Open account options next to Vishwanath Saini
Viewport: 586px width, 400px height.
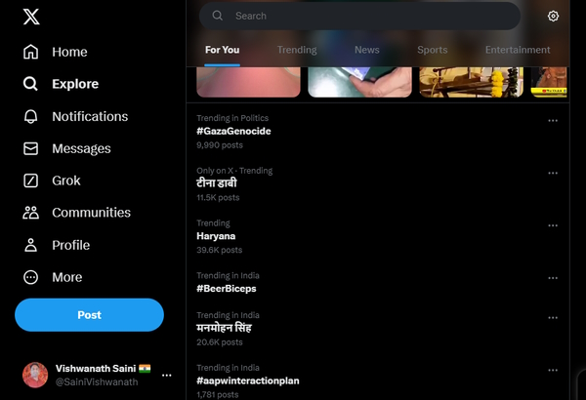pos(167,375)
